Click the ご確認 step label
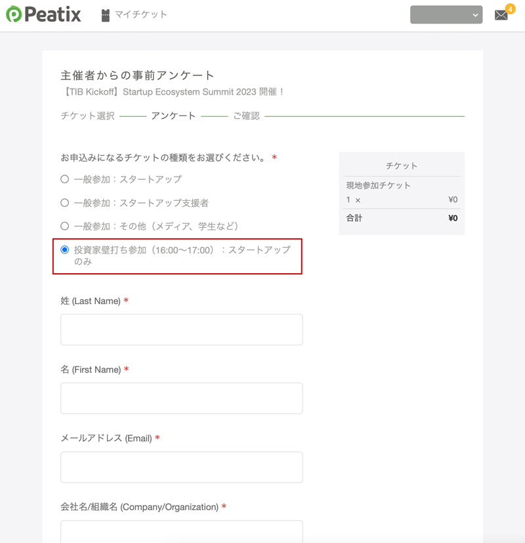525x543 pixels. 246,116
